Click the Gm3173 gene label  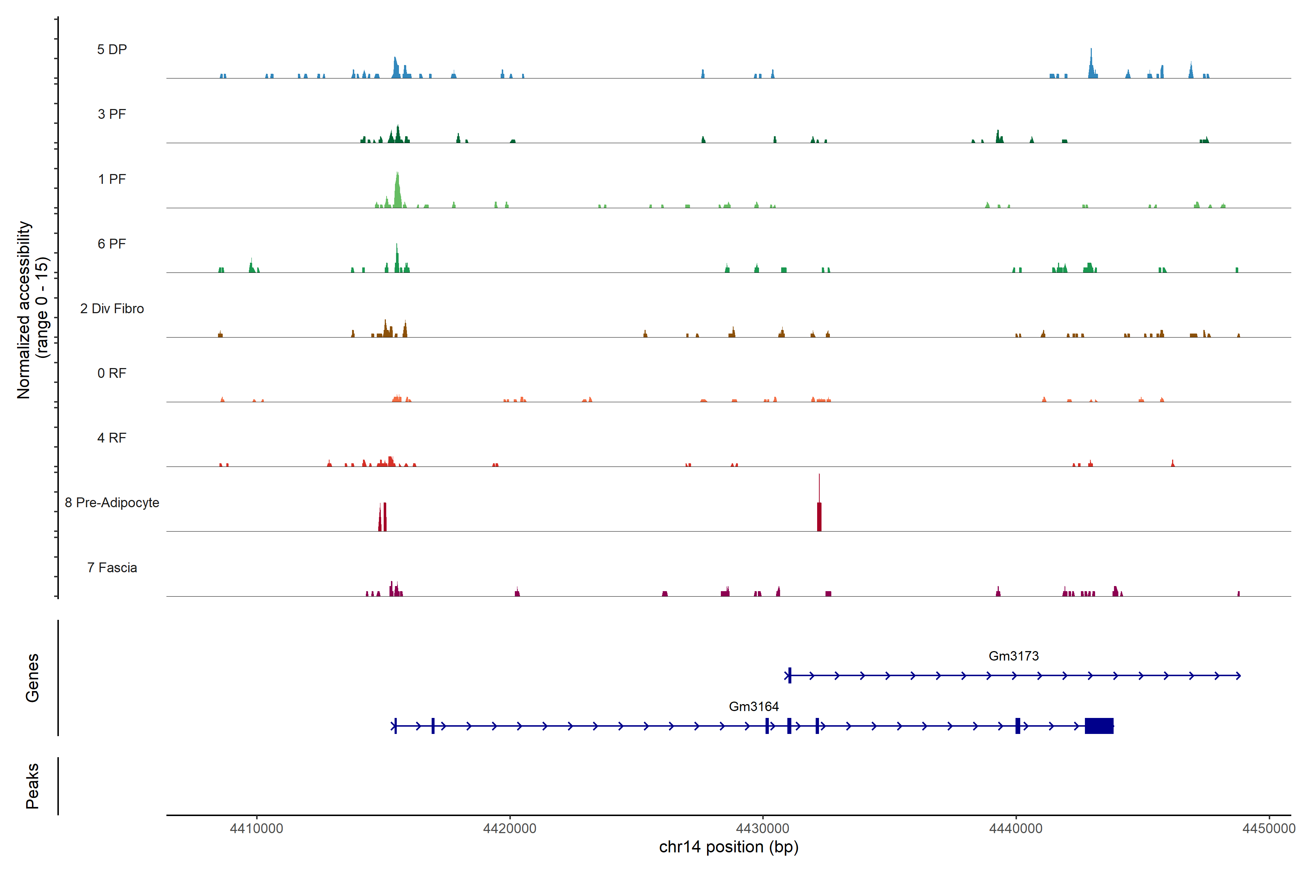click(x=1013, y=656)
